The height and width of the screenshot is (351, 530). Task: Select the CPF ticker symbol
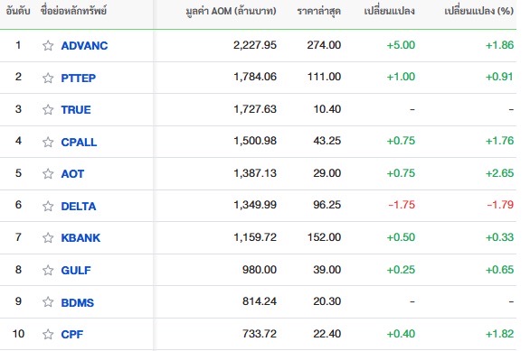click(x=72, y=334)
